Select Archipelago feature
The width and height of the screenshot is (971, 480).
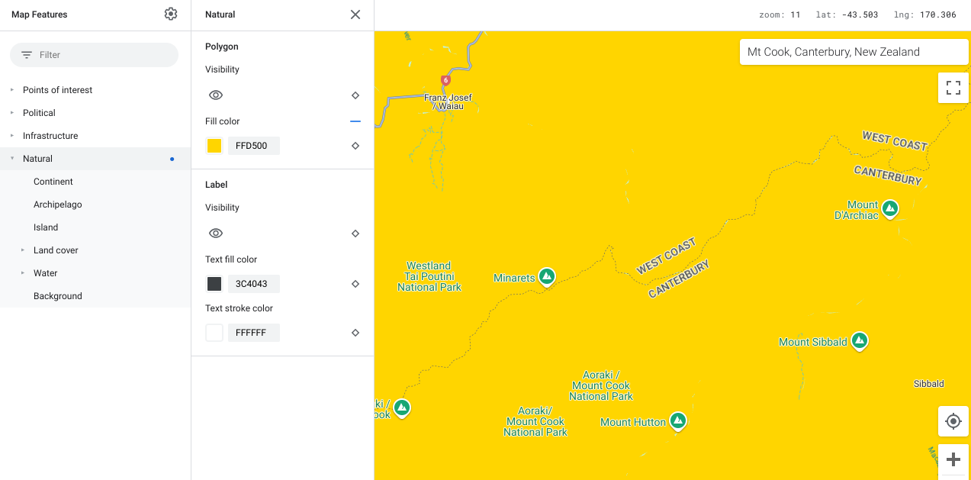[58, 205]
